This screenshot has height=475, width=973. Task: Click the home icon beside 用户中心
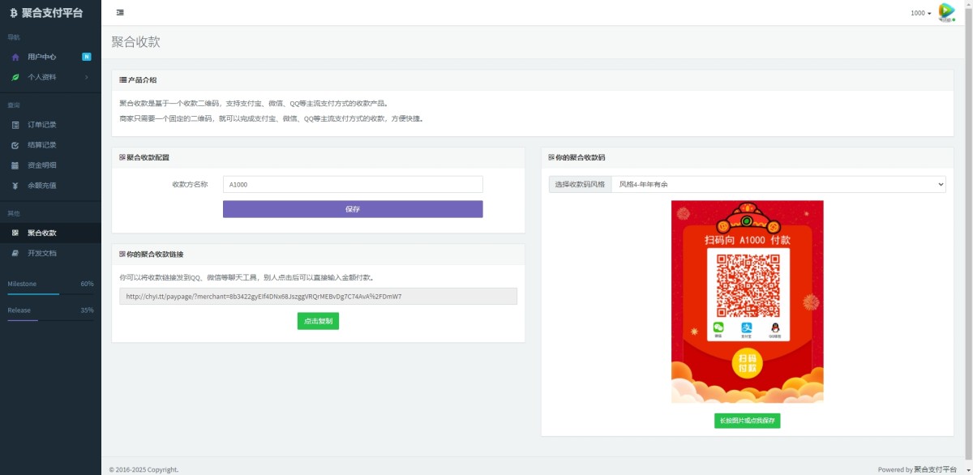[x=15, y=57]
